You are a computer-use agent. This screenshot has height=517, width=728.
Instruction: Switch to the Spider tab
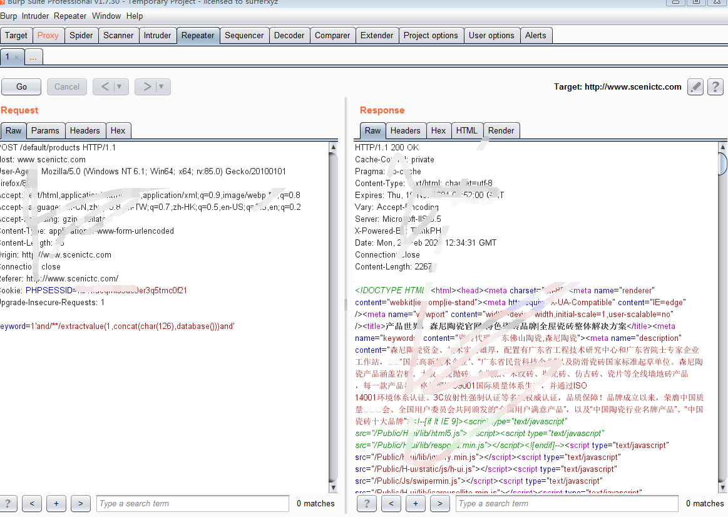[x=81, y=35]
